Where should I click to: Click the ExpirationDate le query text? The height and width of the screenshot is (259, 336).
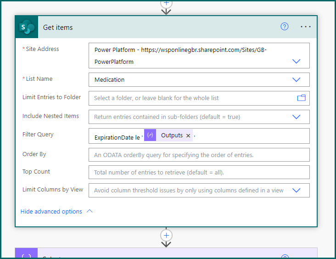click(117, 137)
